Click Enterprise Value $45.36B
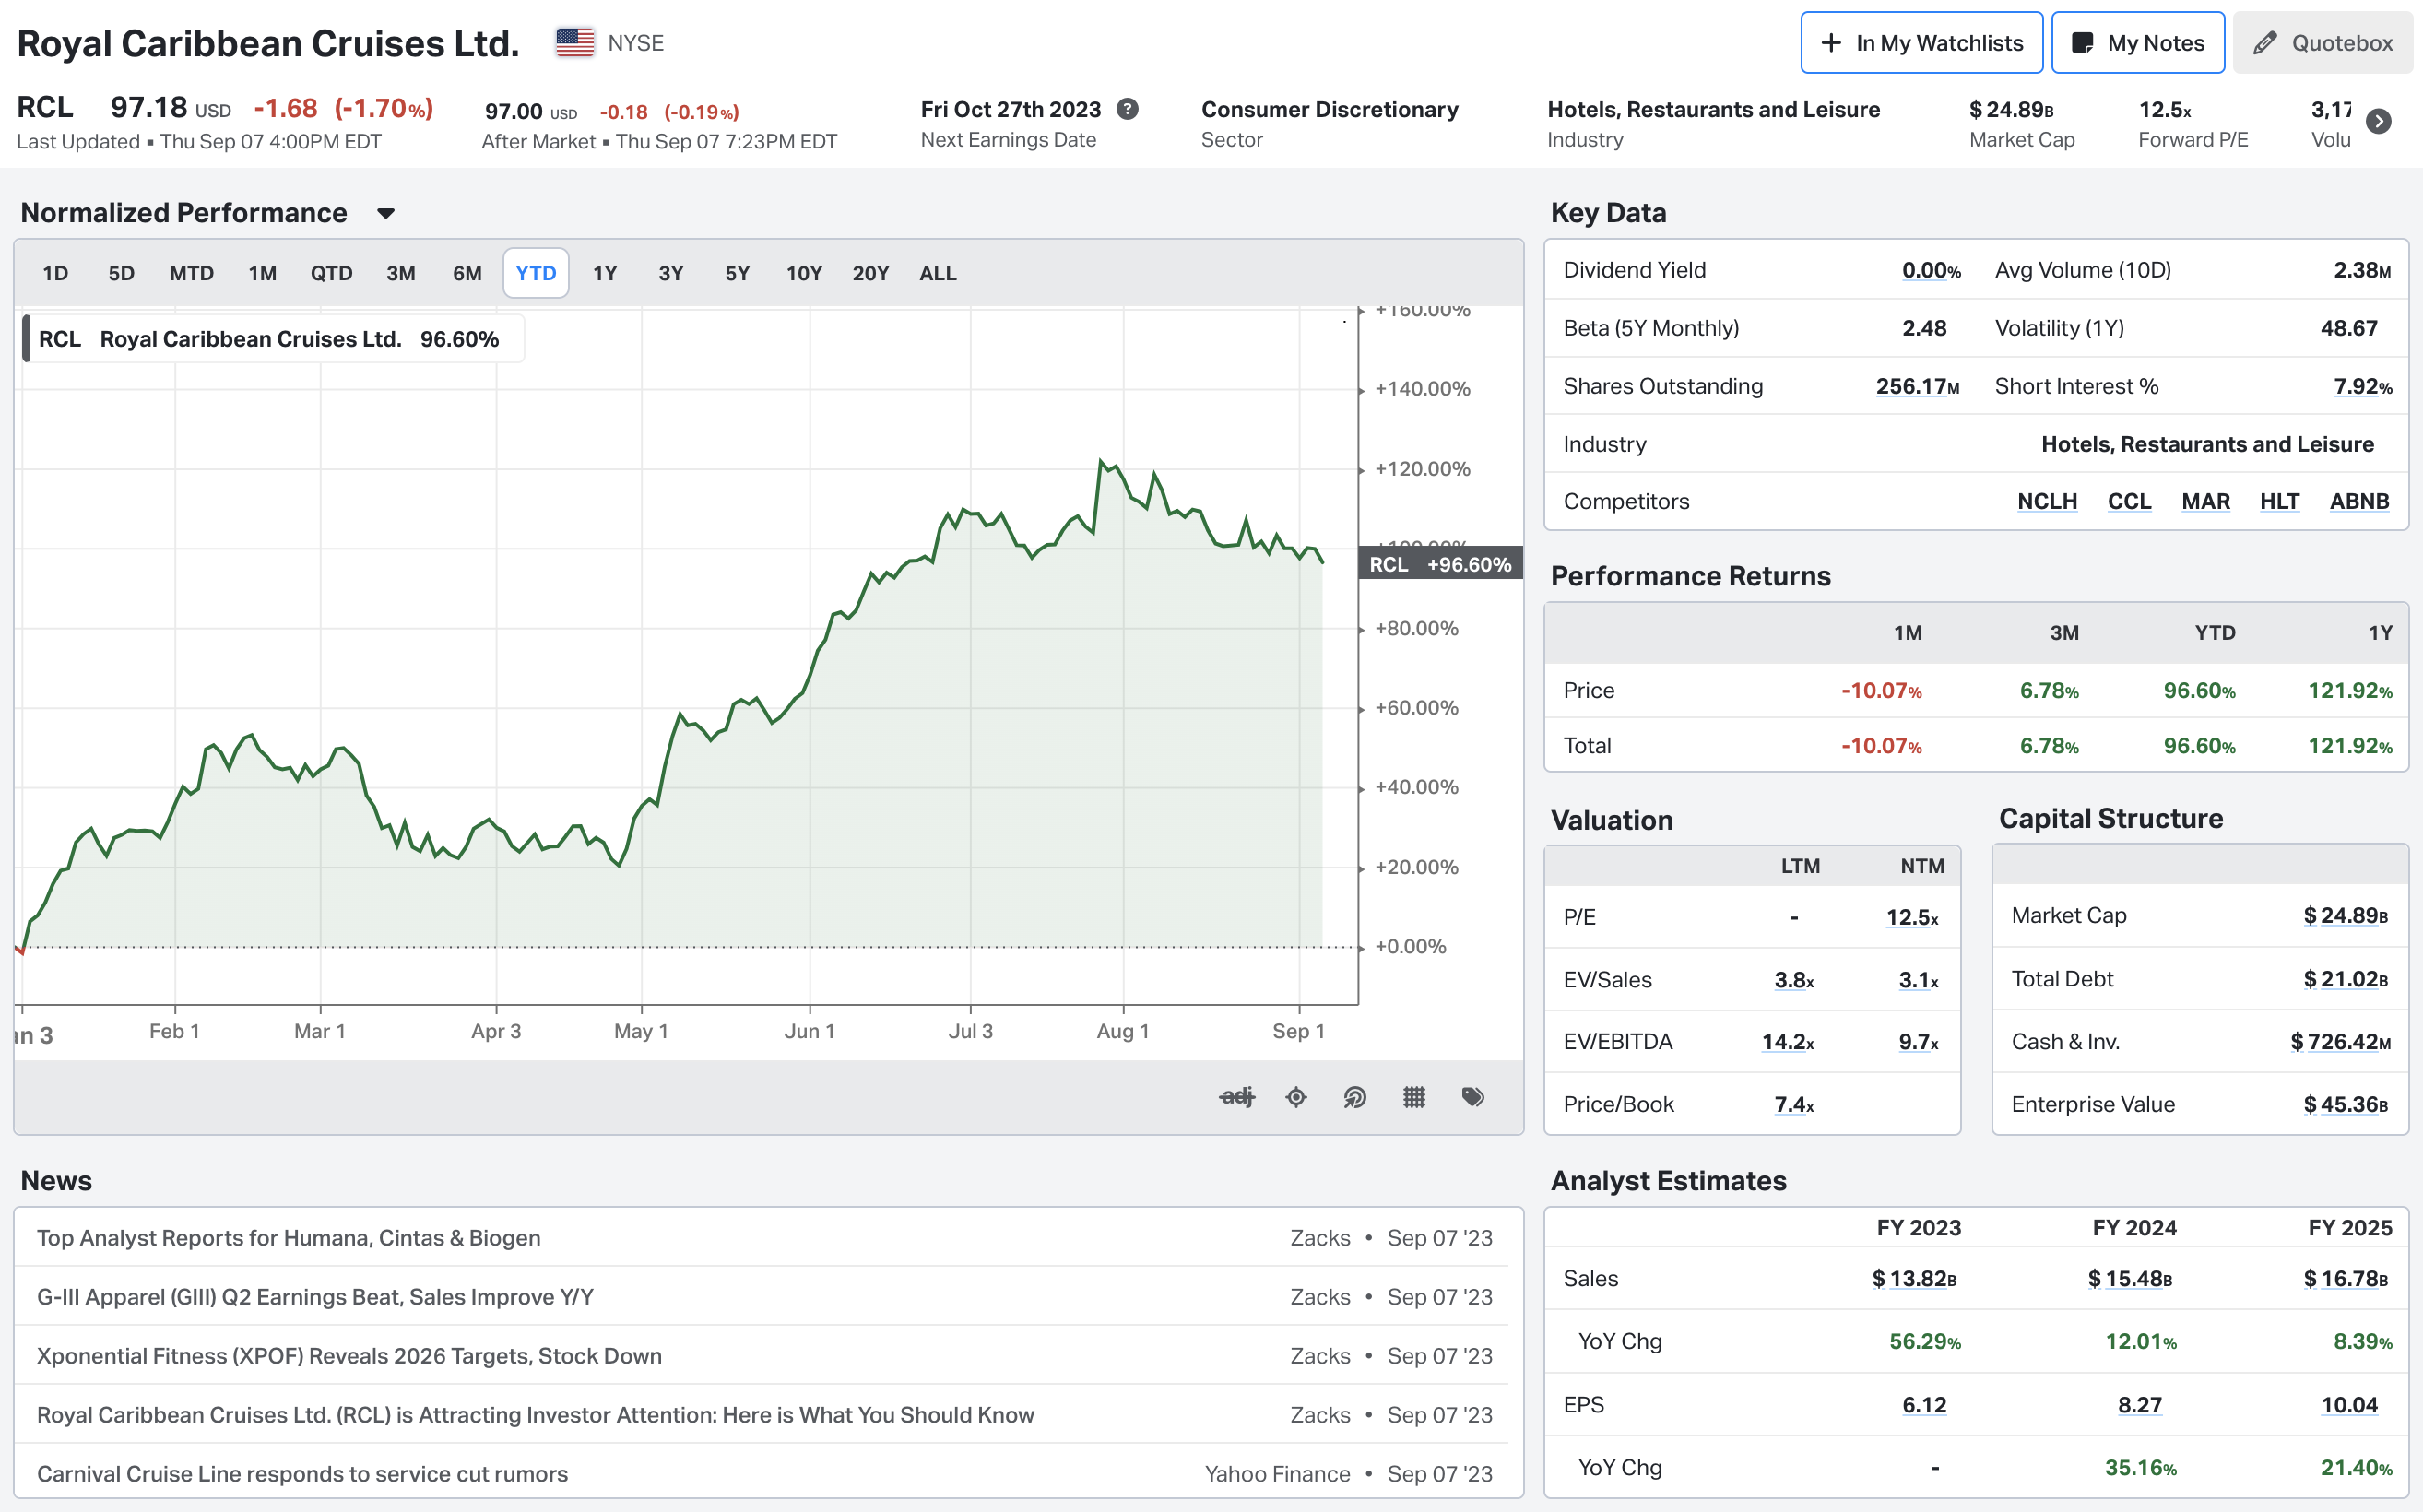Screen dimensions: 2423x1512 [2346, 1104]
